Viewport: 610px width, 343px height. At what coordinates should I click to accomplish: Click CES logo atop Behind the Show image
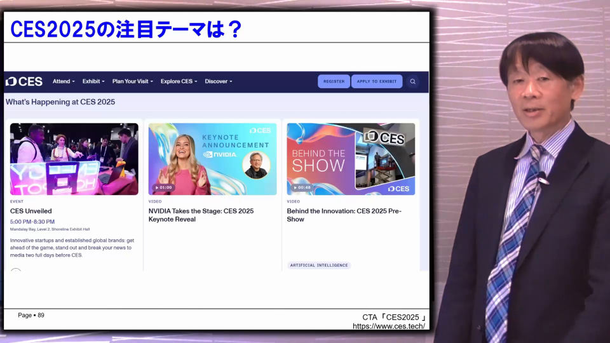[384, 138]
